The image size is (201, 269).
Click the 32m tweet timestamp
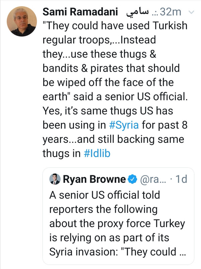(170, 12)
